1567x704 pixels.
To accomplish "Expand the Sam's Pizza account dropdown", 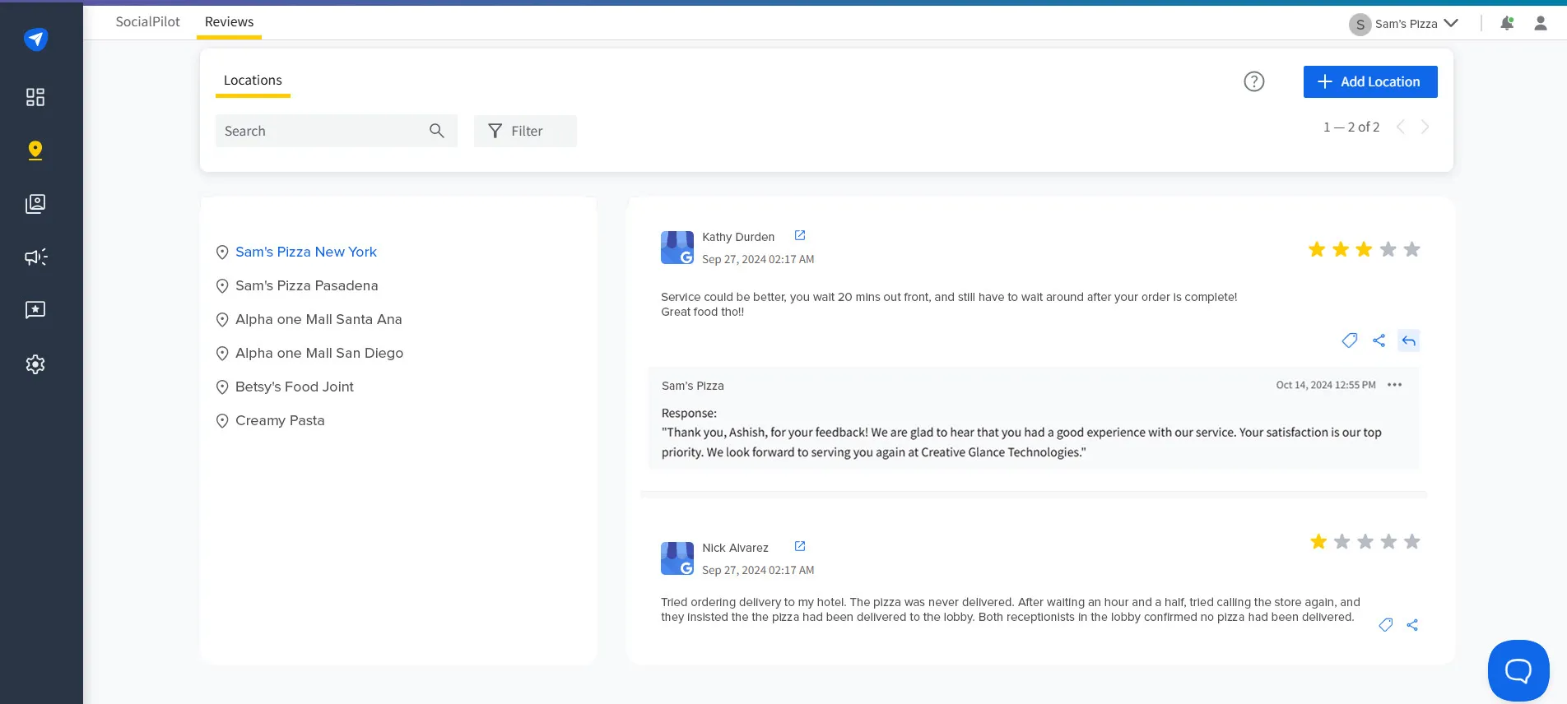I will coord(1451,23).
